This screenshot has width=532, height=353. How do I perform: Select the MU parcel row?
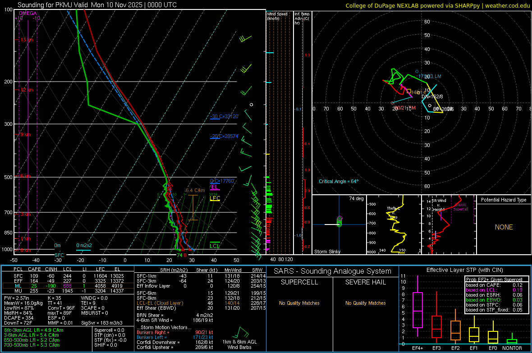pyautogui.click(x=68, y=290)
